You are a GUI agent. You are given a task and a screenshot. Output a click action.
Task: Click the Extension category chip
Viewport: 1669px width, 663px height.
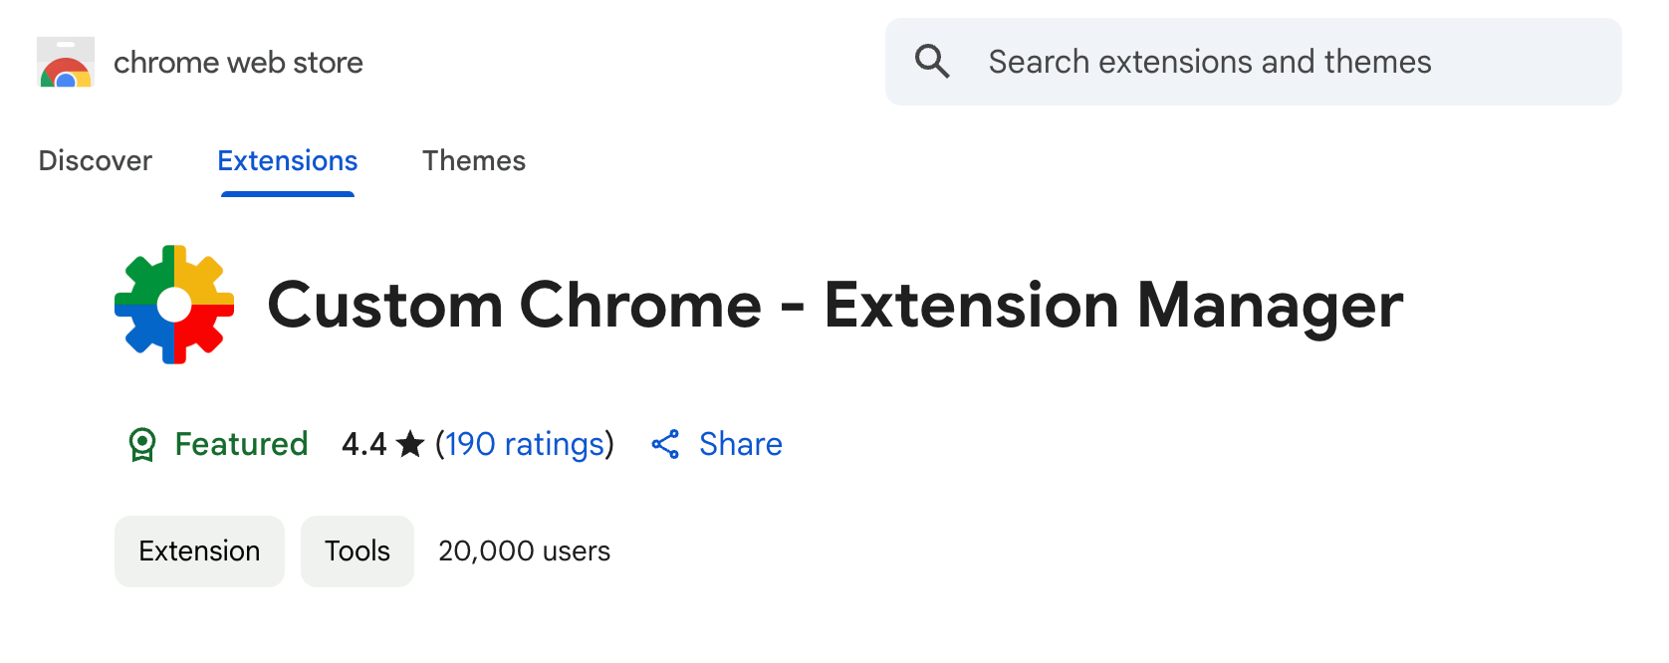(x=199, y=552)
